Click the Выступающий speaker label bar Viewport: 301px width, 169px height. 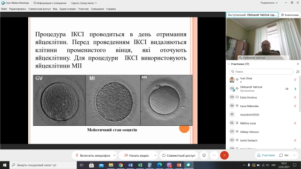(252, 15)
